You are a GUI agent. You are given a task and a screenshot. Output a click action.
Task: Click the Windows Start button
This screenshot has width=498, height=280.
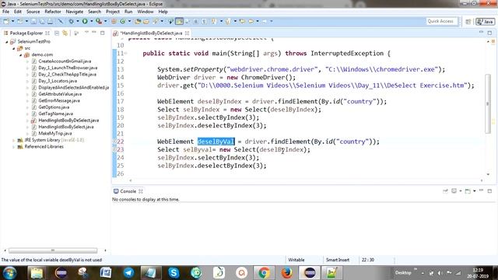(x=10, y=273)
